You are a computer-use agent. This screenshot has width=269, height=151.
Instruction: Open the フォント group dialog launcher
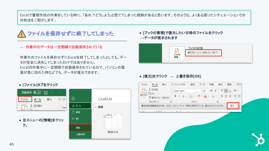pyautogui.click(x=217, y=102)
